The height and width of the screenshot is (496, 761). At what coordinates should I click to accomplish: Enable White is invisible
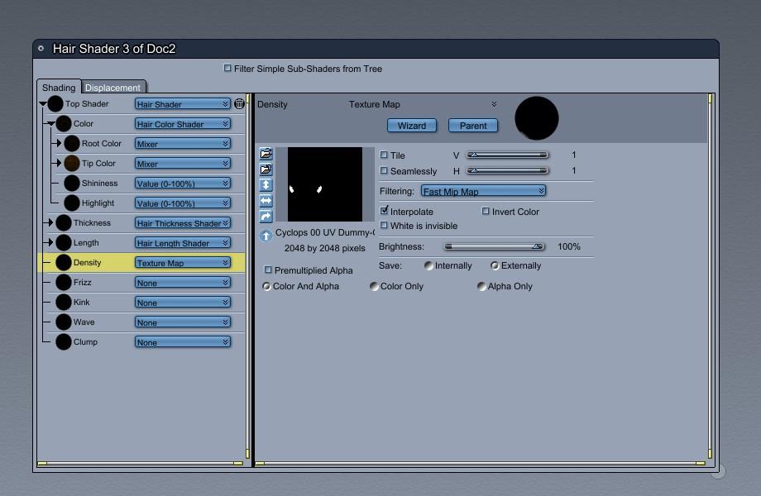click(384, 225)
